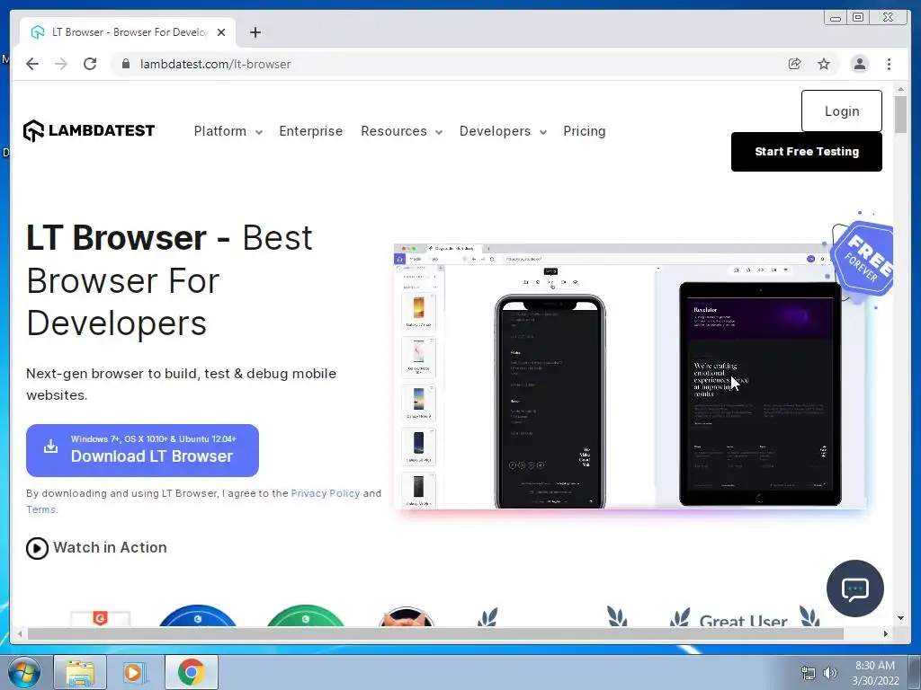Screen dimensions: 921x690
Task: Open the Terms link
Action: click(x=41, y=509)
